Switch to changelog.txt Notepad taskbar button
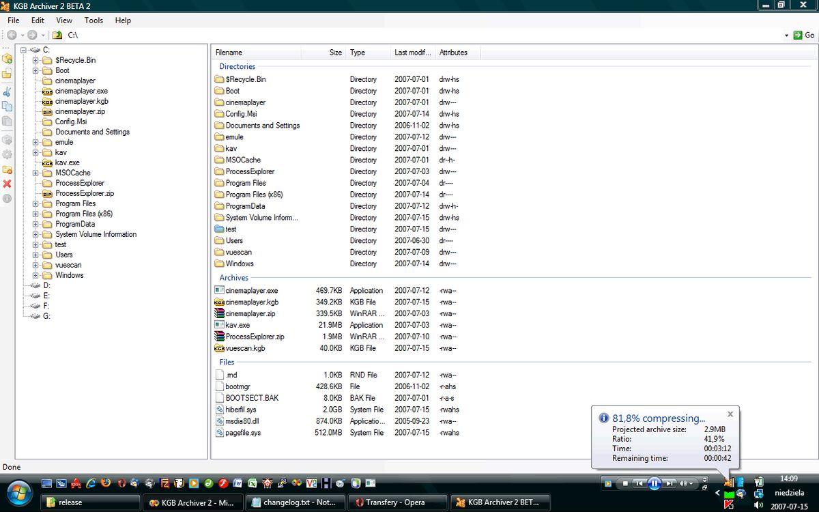The height and width of the screenshot is (512, 819). [x=296, y=502]
